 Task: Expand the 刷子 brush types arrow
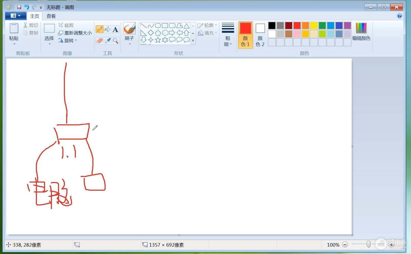(x=130, y=44)
